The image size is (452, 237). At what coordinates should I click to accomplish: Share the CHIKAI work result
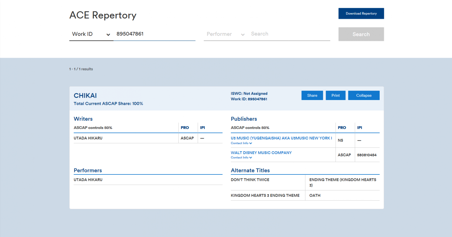pos(312,96)
